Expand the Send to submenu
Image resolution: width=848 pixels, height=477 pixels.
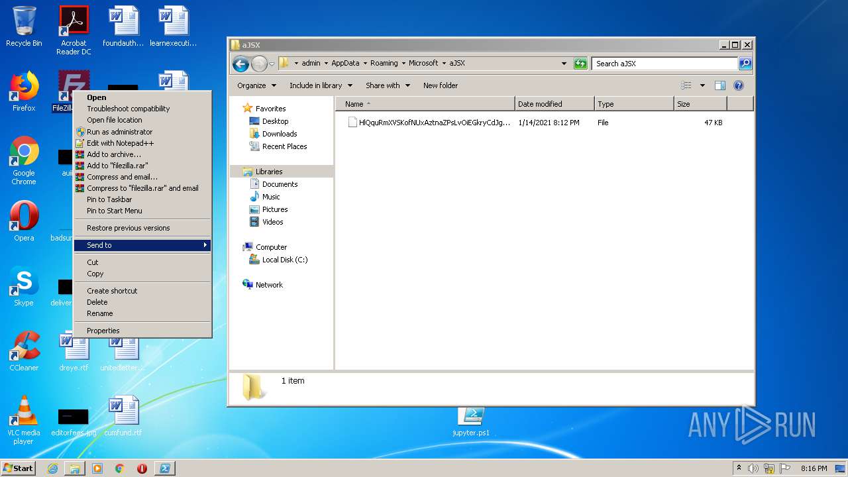click(142, 245)
